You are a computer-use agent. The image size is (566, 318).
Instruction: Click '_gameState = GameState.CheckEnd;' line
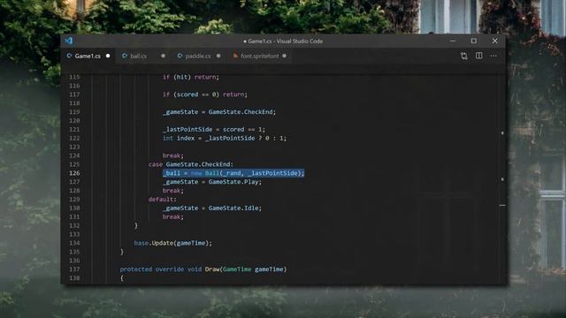coord(219,112)
